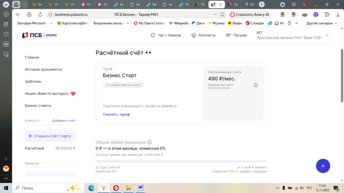
Task: Launch Word from the Windows taskbar
Action: [x=140, y=188]
